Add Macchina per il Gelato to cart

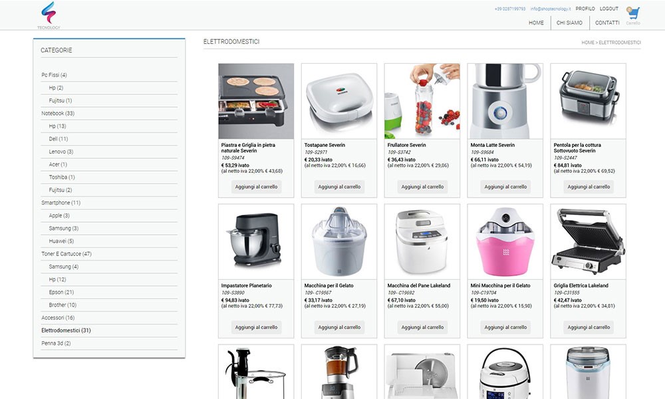(339, 327)
